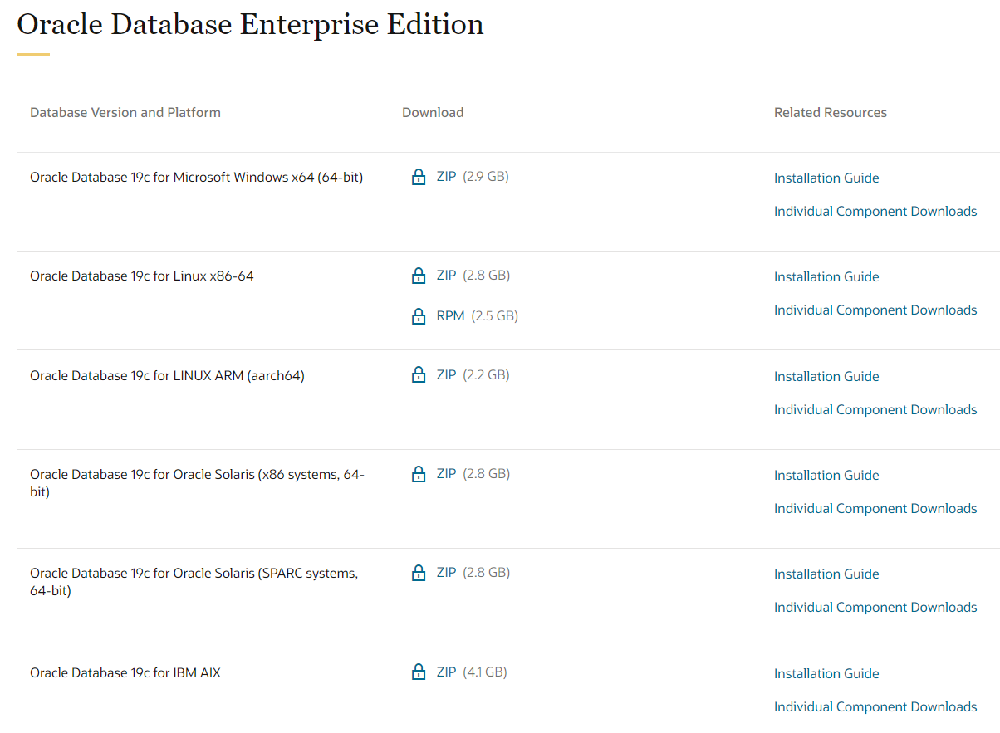Click the Oracle Database Enterprise Edition heading
This screenshot has height=733, width=1000.
tap(250, 24)
